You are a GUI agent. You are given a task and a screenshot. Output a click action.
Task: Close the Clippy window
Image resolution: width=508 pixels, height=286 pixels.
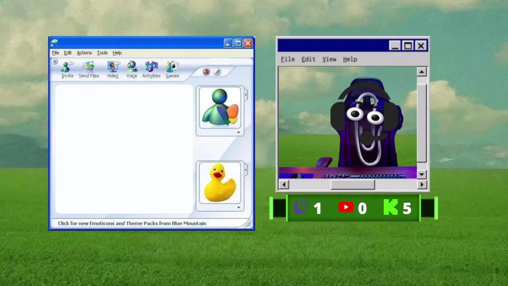pos(421,46)
